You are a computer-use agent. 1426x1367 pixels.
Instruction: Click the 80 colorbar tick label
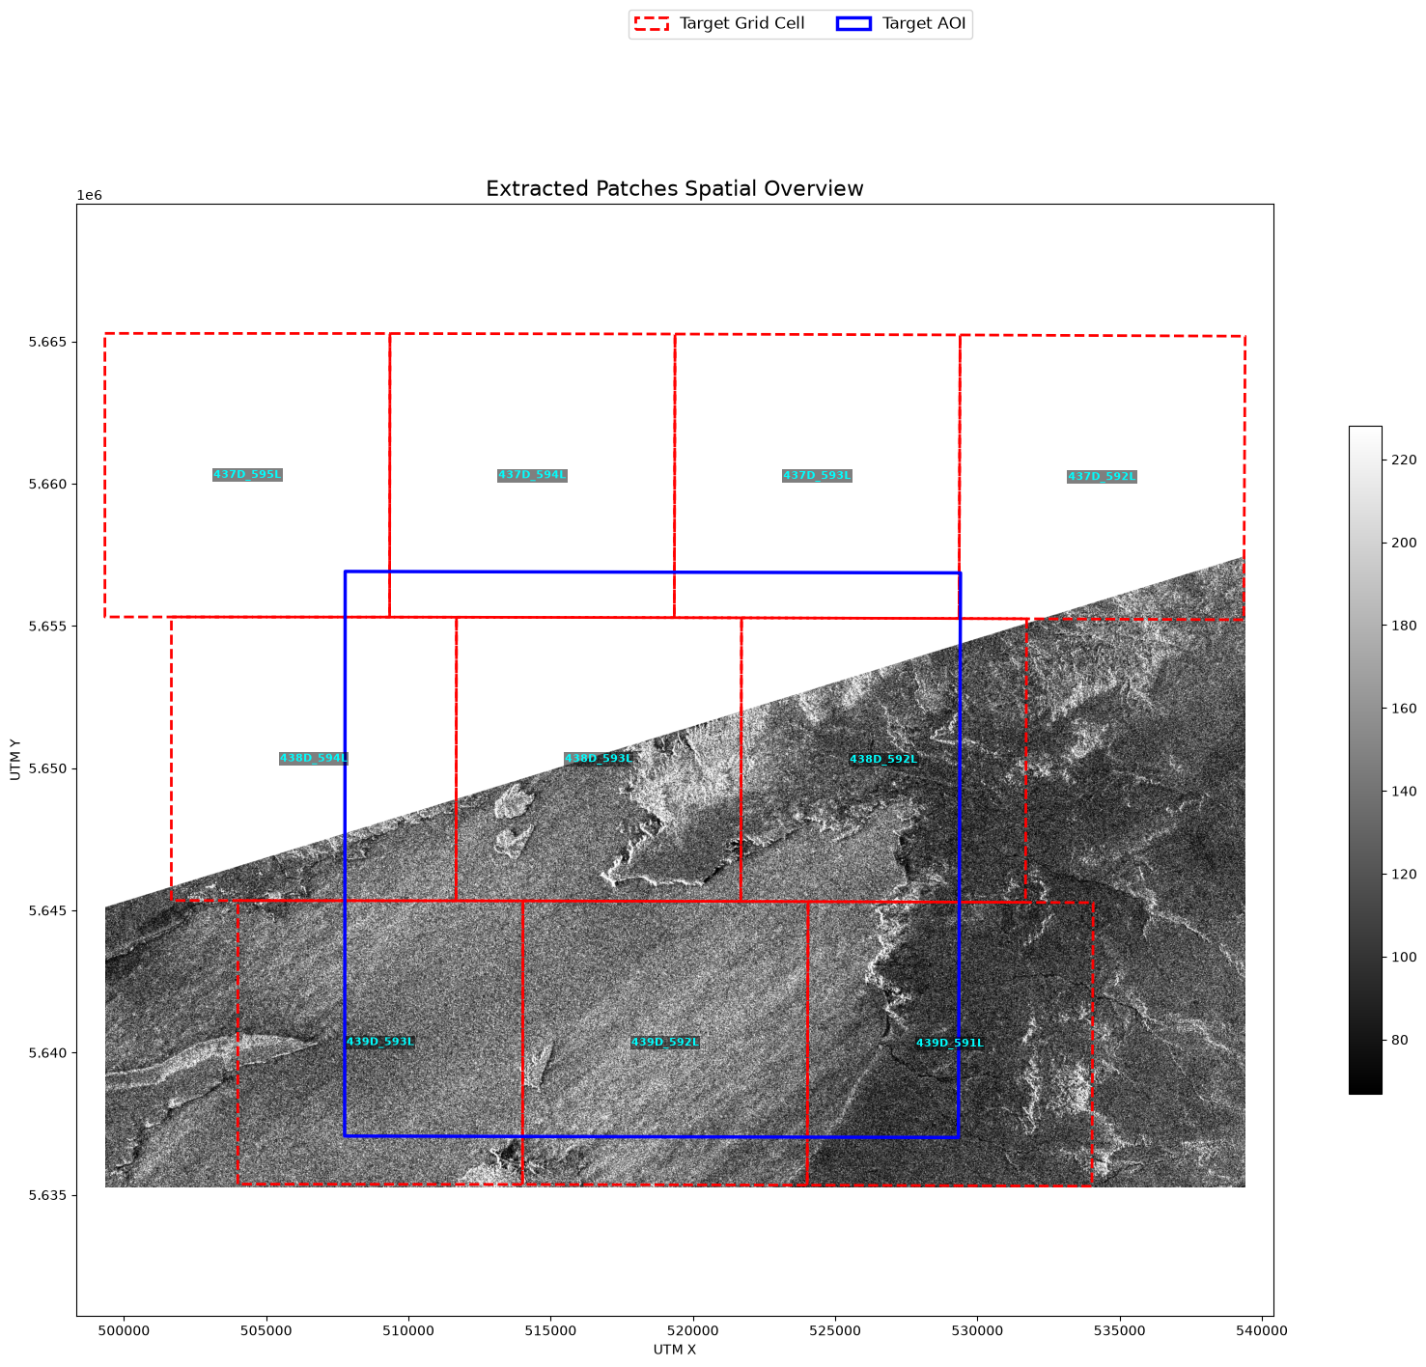1400,1041
